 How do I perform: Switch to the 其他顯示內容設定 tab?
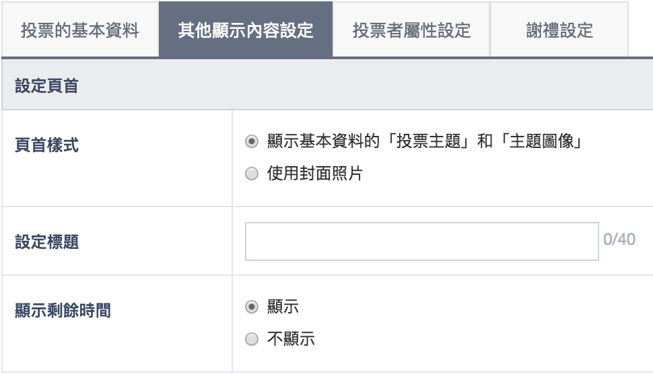point(246,31)
